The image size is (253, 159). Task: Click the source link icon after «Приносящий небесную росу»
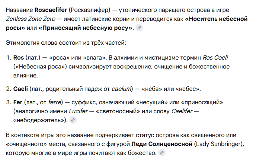(140, 28)
